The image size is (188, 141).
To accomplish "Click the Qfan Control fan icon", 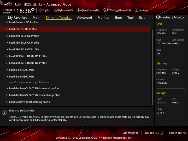I will (79, 10).
